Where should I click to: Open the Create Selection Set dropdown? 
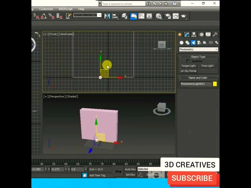pyautogui.click(x=100, y=15)
